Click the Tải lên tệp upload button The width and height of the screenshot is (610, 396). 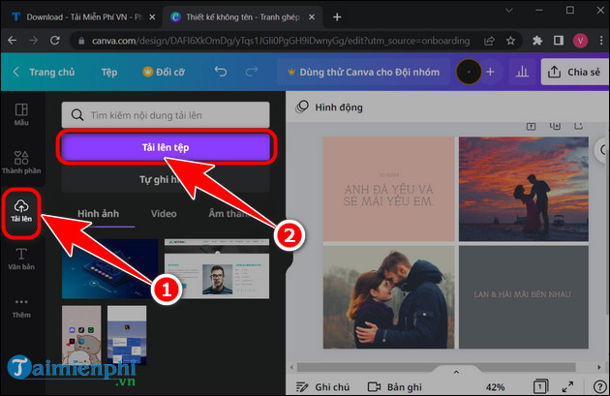click(166, 147)
